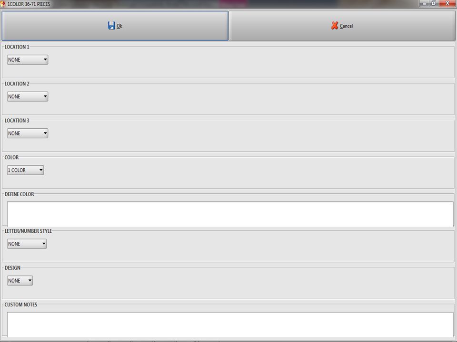Open the DESIGN dropdown set to NONE
This screenshot has height=342, width=457.
coord(20,281)
